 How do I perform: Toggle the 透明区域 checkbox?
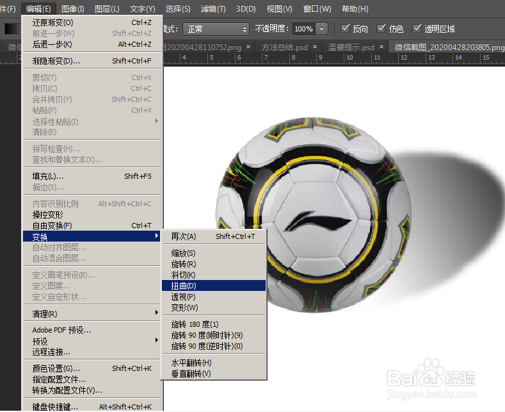pyautogui.click(x=417, y=29)
